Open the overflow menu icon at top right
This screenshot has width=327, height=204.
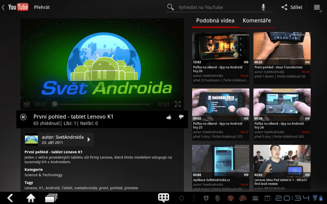pos(317,7)
